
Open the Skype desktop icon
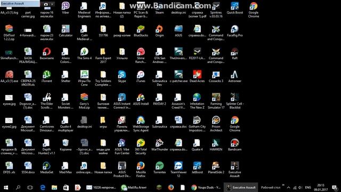point(122,77)
